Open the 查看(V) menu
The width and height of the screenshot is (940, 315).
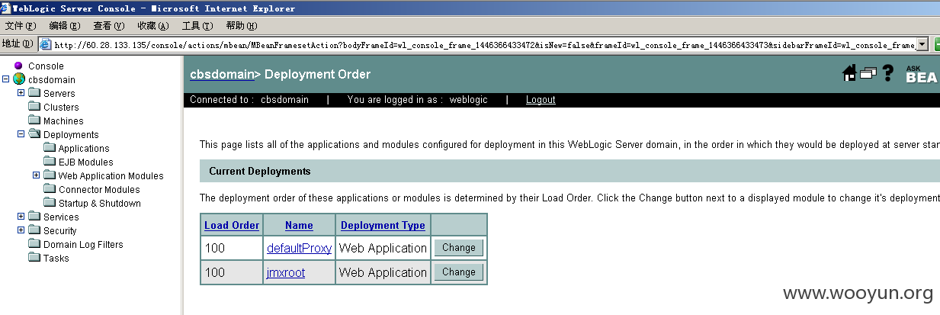click(x=108, y=26)
